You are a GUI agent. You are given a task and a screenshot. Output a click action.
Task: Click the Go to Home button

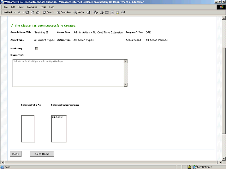coord(42,154)
